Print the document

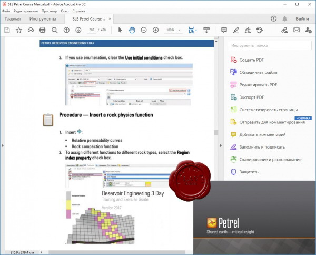pos(42,30)
